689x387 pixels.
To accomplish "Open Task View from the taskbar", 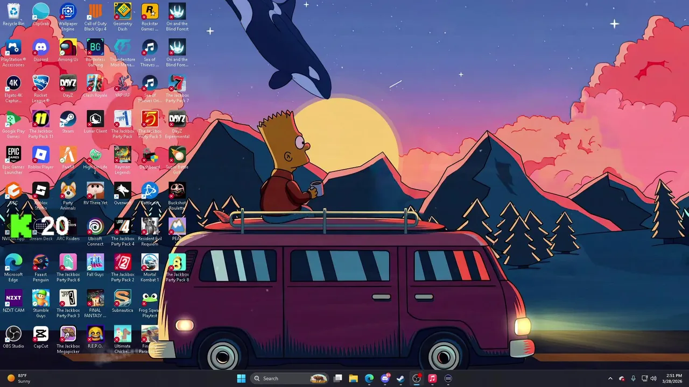I will [338, 378].
